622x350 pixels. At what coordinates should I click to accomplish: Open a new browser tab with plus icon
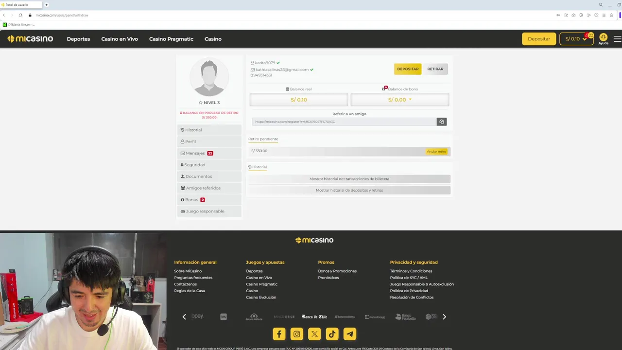coord(47,5)
